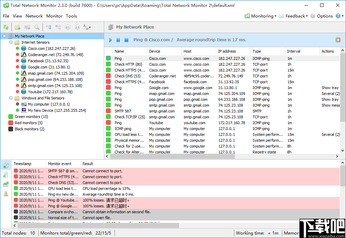Pause monitoring using the pause button

tap(118, 40)
